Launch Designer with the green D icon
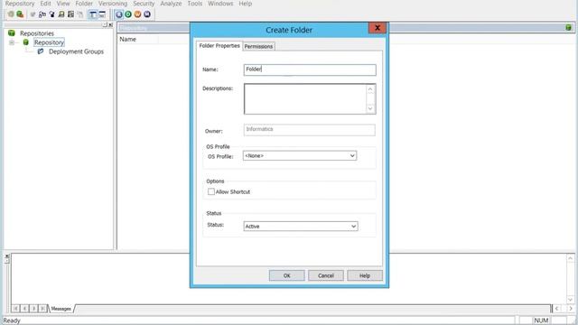The width and height of the screenshot is (578, 325). (x=128, y=14)
